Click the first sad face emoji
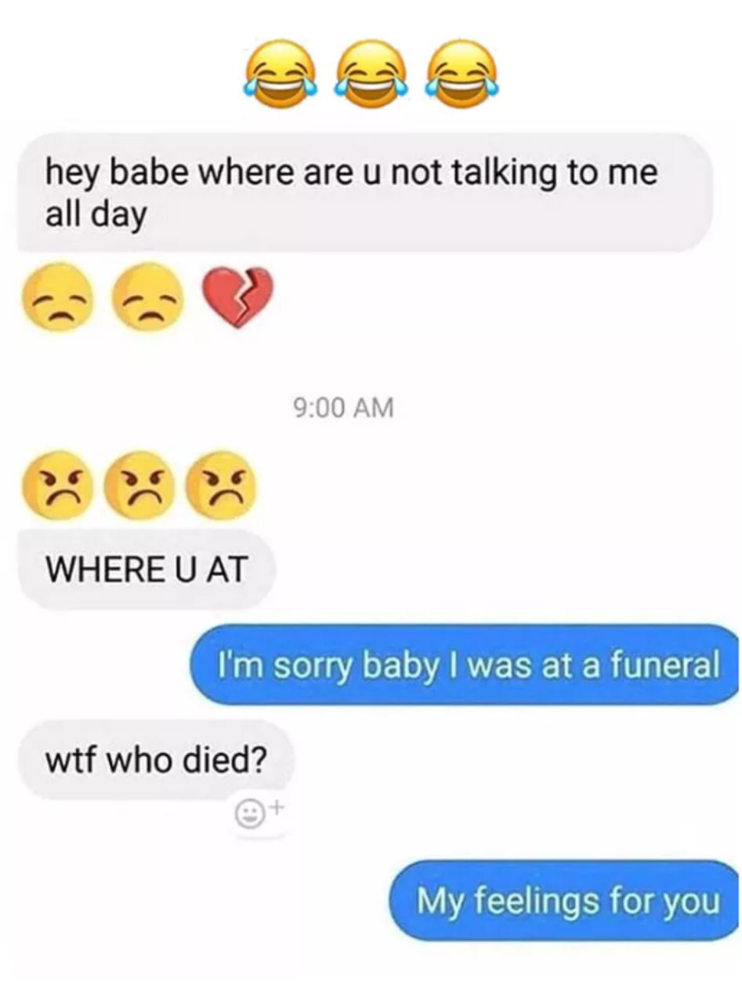Image resolution: width=742 pixels, height=1004 pixels. [x=54, y=296]
